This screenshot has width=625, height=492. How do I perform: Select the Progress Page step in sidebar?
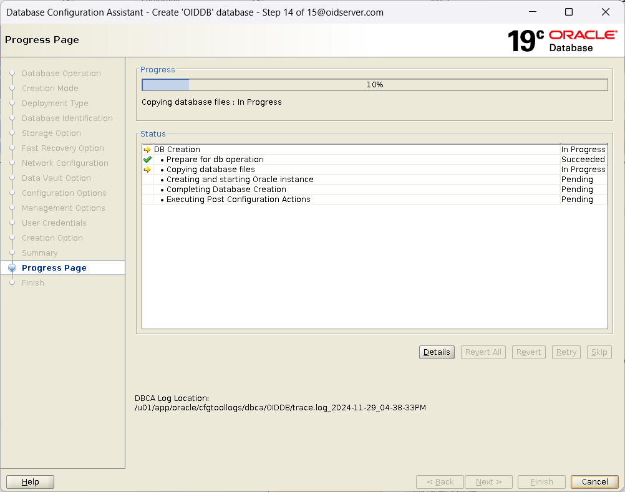tap(54, 268)
